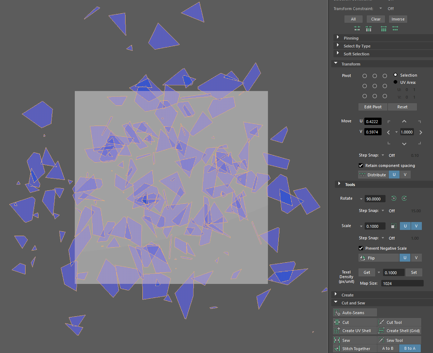Click Create Shell (Grid)
433x353 pixels.
click(399, 331)
